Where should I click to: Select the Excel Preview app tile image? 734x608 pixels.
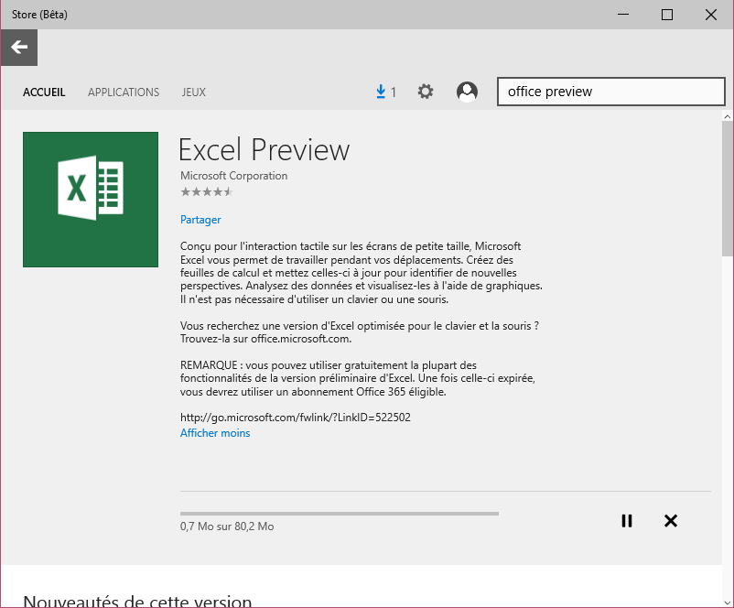(91, 200)
